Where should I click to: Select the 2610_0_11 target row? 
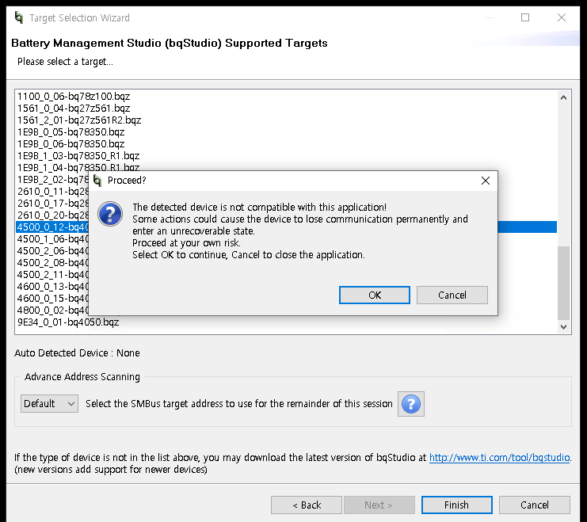[53, 192]
